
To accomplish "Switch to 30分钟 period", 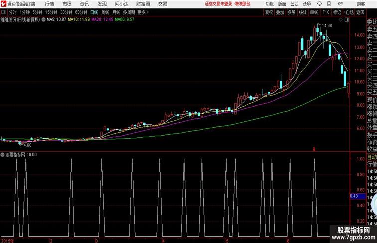I will 66,12.
